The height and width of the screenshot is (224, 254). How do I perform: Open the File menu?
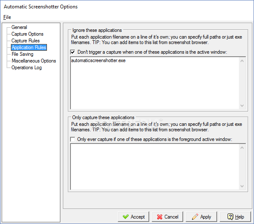[x=7, y=17]
